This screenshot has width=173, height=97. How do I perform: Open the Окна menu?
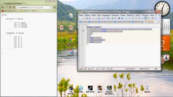152,15
